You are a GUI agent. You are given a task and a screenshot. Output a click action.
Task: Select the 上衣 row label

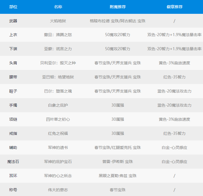(x=13, y=35)
